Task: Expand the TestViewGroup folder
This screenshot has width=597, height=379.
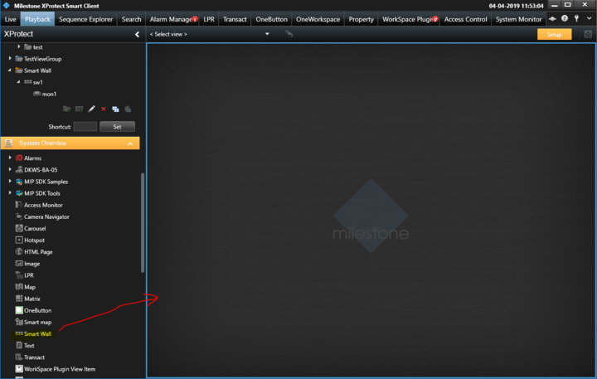Action: (x=10, y=59)
